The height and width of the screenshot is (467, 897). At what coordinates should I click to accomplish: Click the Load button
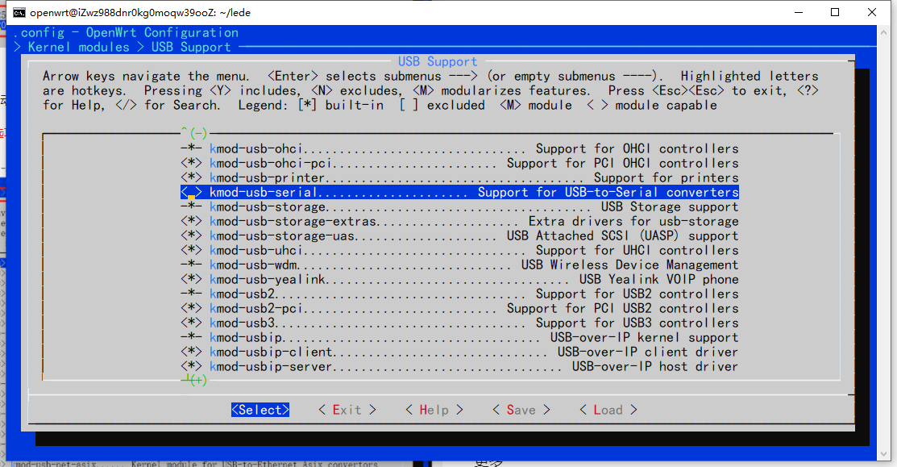click(x=608, y=410)
